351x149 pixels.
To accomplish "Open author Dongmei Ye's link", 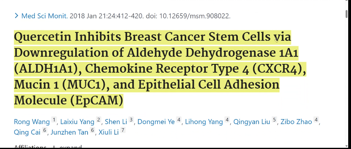I will [x=156, y=122].
